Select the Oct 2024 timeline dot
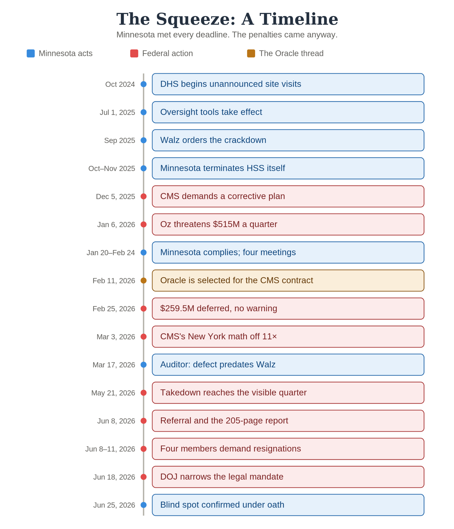This screenshot has width=454, height=529. coord(144,84)
